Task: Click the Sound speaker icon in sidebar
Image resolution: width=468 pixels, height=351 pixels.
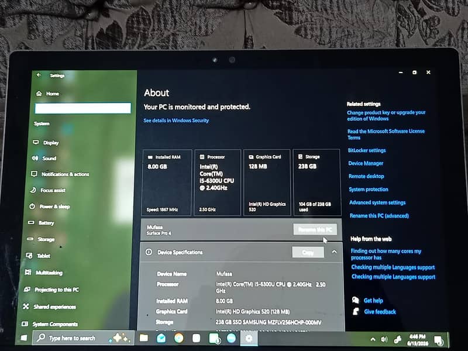Action: pos(35,158)
